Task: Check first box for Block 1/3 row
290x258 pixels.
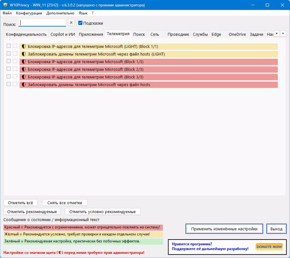Action: (x=9, y=61)
